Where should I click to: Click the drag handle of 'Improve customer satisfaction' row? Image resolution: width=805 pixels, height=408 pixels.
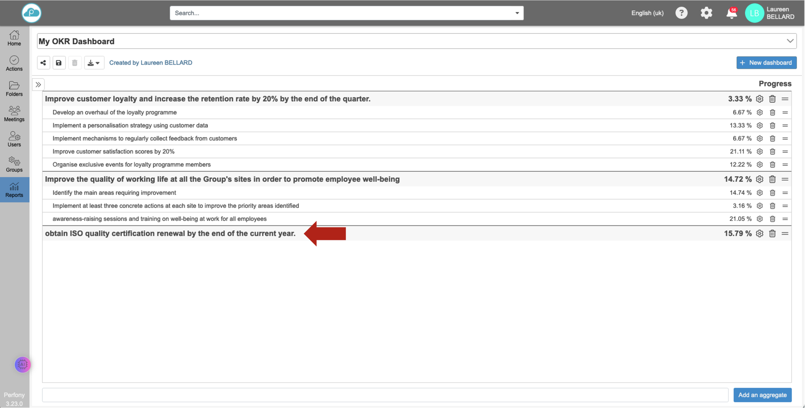coord(785,151)
